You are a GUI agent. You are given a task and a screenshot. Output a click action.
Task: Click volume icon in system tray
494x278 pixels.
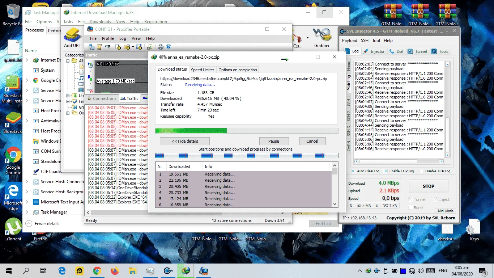420,270
